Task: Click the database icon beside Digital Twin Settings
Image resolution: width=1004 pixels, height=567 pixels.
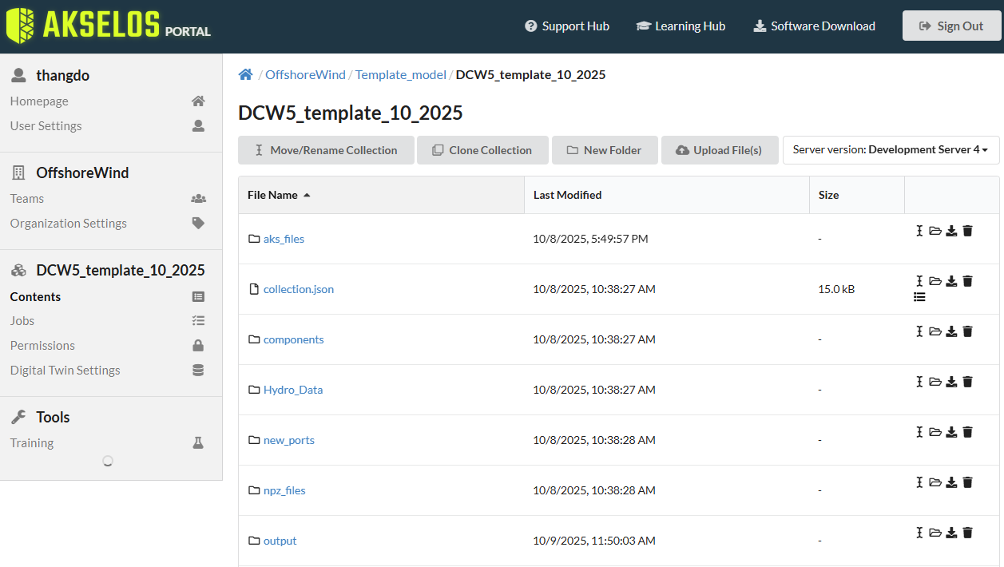Action: (198, 371)
